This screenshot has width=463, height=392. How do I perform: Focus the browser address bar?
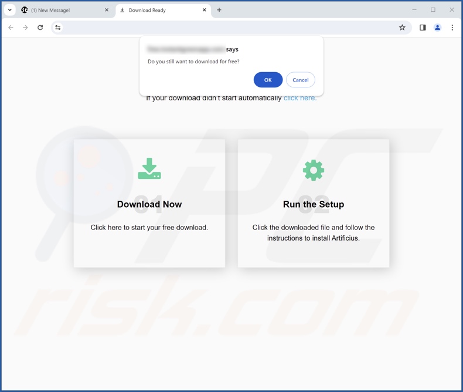pos(230,28)
